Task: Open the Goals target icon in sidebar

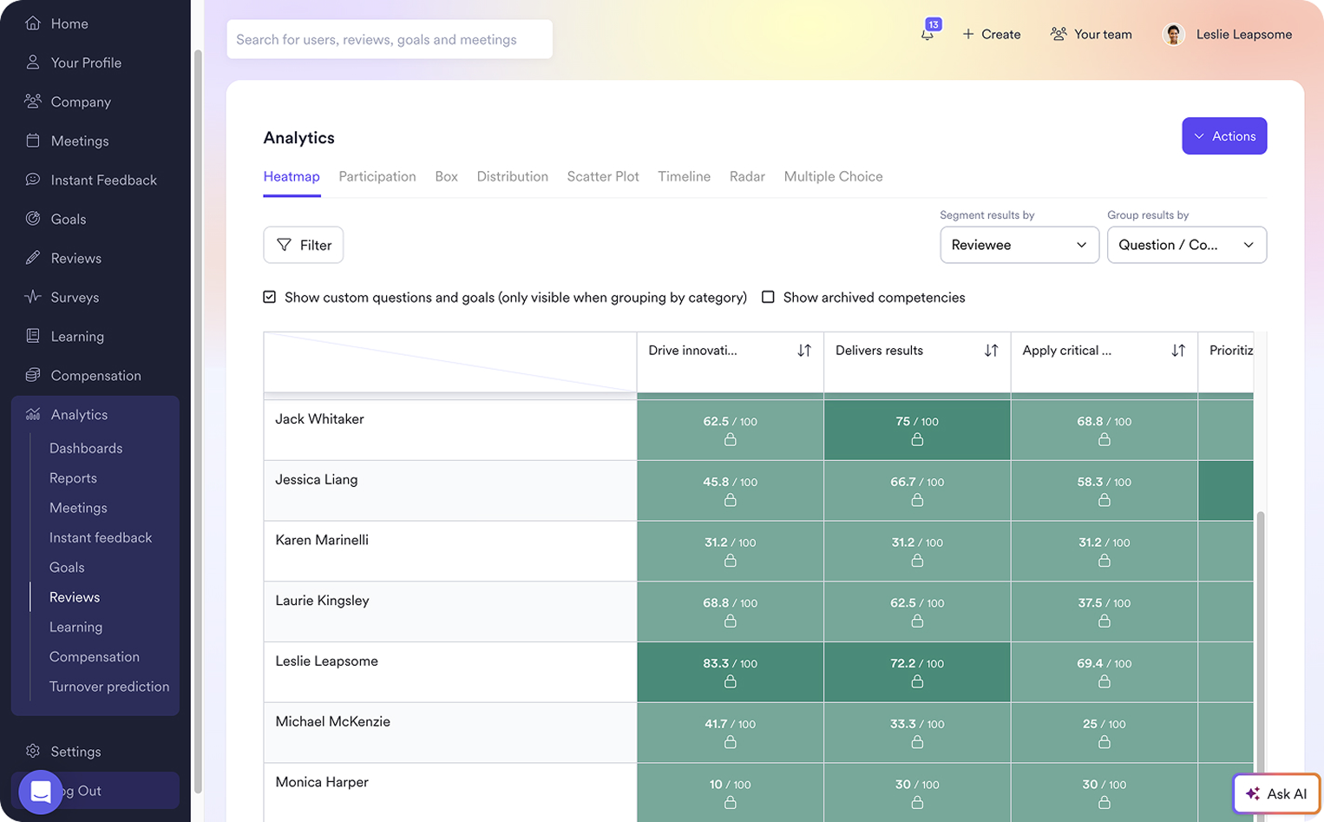Action: tap(32, 219)
